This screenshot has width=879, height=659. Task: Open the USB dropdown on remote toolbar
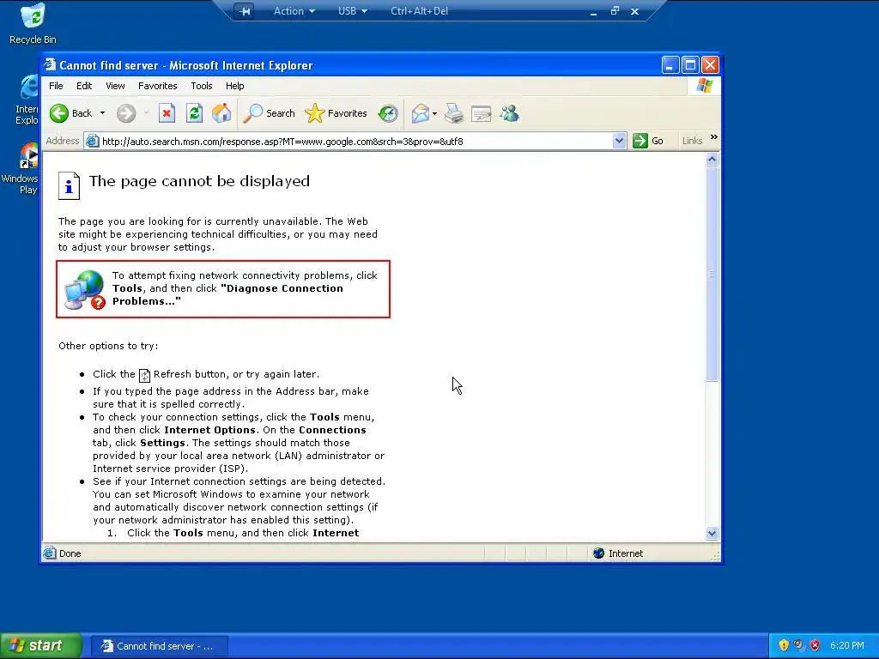click(x=353, y=11)
